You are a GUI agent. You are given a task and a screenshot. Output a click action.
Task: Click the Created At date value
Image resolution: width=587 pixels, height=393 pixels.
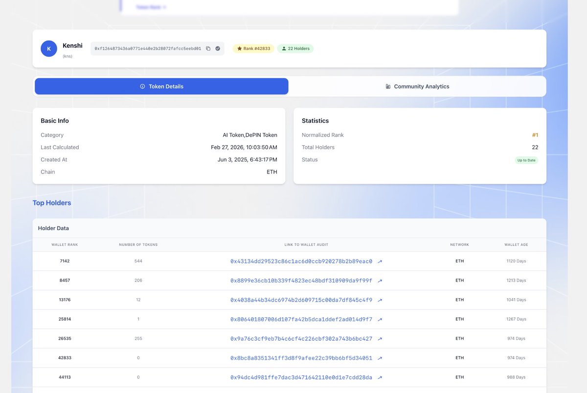point(248,159)
